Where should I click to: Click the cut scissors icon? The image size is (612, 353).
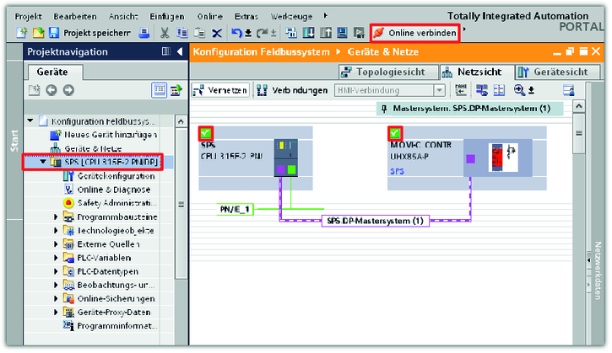(165, 33)
